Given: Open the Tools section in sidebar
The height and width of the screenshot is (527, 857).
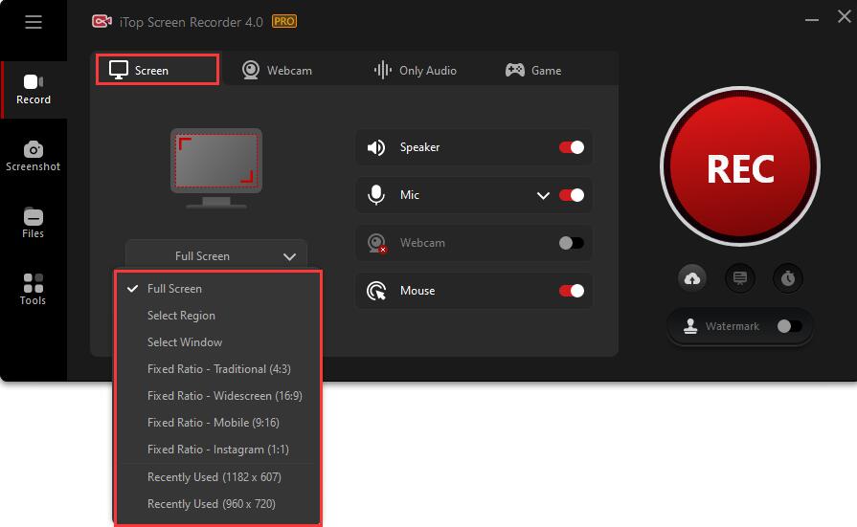Looking at the screenshot, I should [34, 290].
